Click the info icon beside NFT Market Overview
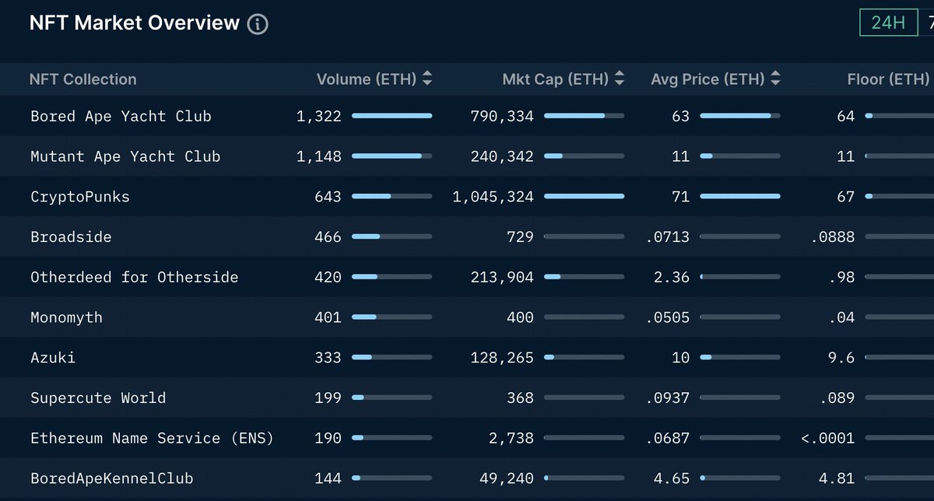 [x=257, y=23]
